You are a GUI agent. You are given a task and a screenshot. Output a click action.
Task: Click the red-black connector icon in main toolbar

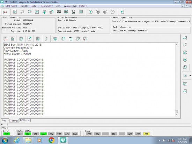pyautogui.click(x=5, y=12)
